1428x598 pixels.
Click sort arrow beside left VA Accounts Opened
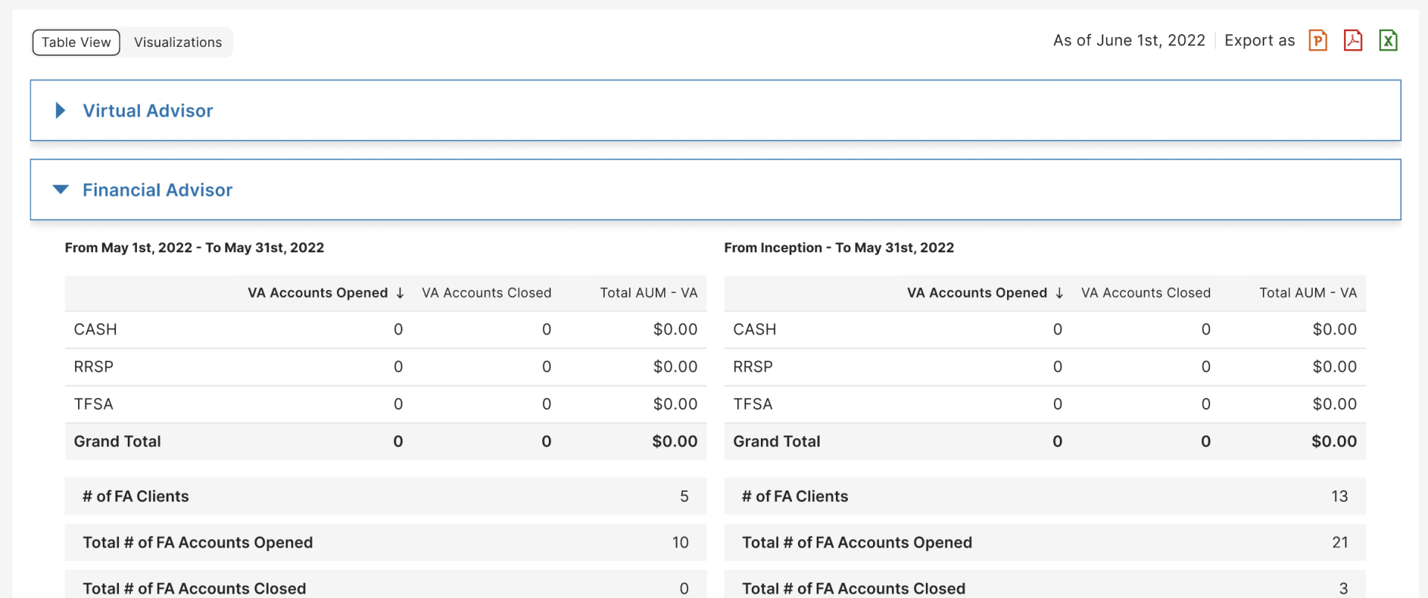pos(400,293)
